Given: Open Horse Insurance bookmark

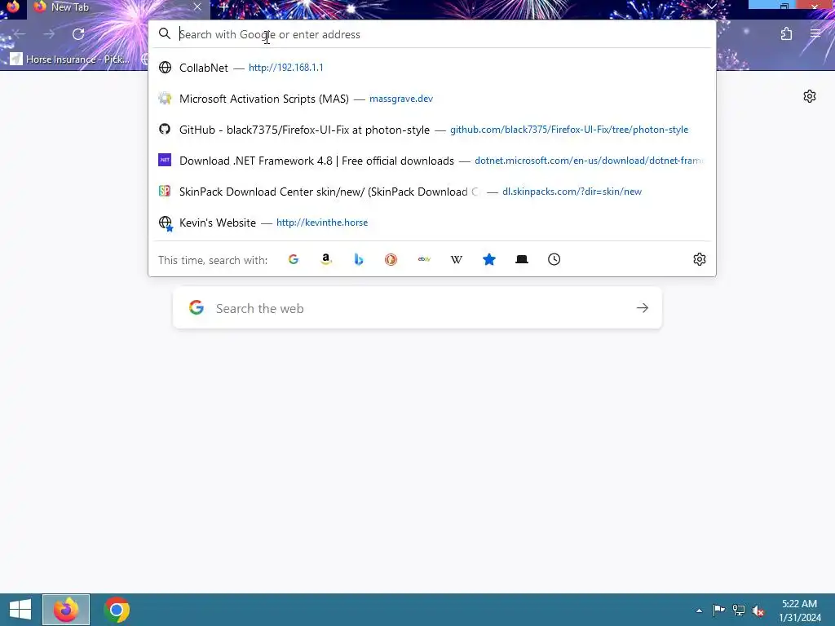Looking at the screenshot, I should [x=70, y=59].
